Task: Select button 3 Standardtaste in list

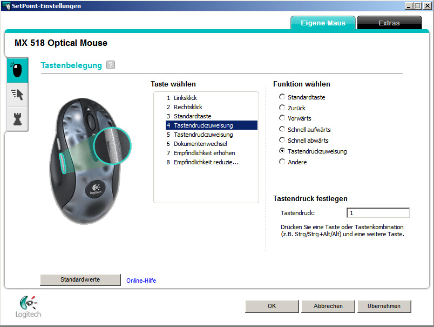Action: [212, 116]
